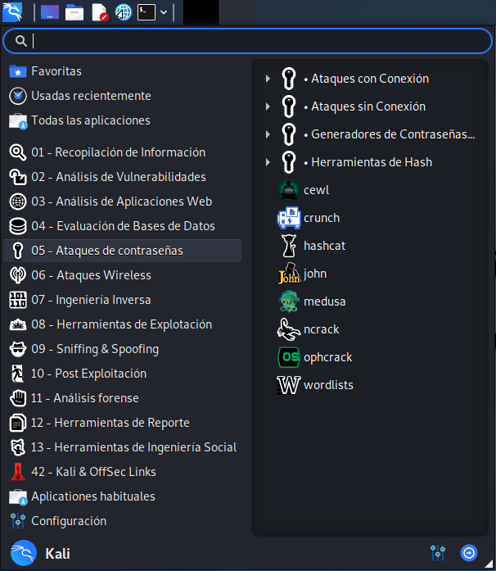Open the cewl tool icon
The image size is (496, 571).
289,190
